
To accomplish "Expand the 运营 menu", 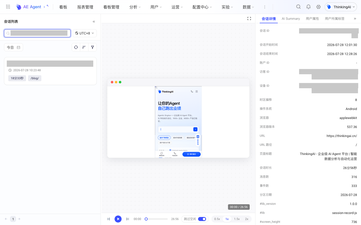I will pyautogui.click(x=177, y=7).
